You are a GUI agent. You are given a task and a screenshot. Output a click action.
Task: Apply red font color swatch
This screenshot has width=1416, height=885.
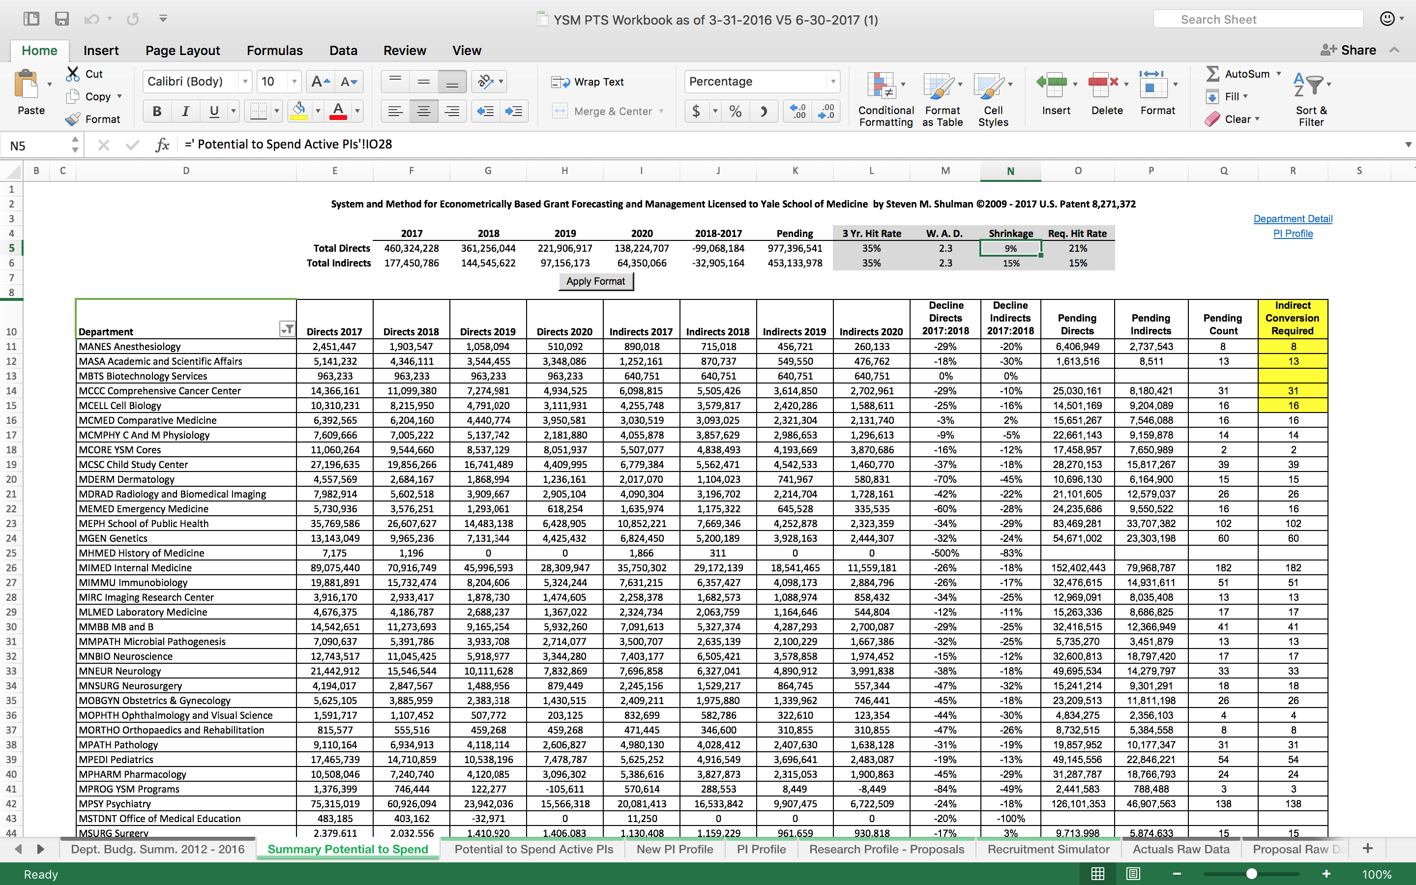click(x=338, y=111)
